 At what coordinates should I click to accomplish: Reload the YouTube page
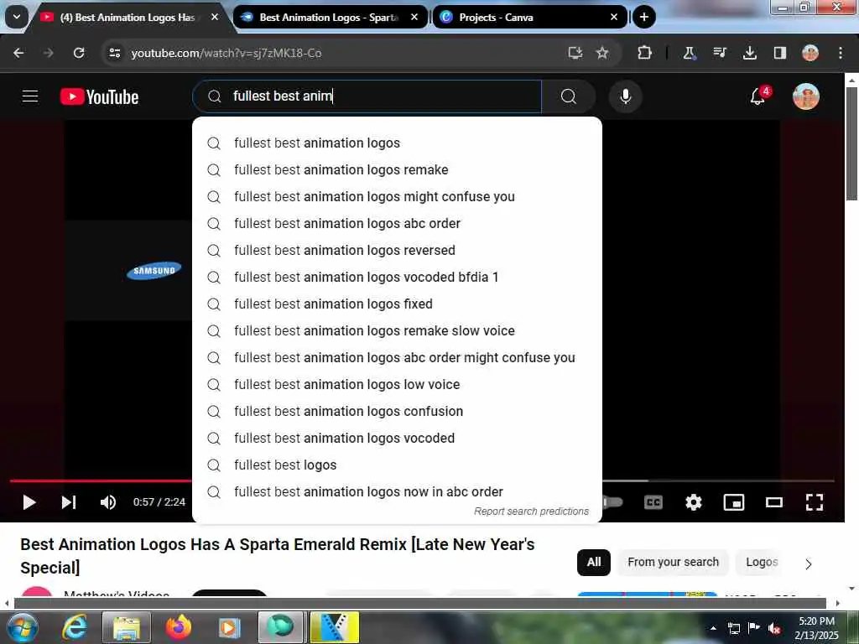(x=79, y=53)
